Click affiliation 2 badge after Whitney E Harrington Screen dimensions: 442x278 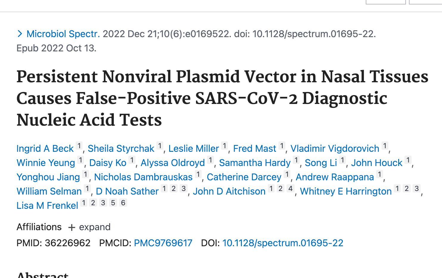tap(407, 189)
